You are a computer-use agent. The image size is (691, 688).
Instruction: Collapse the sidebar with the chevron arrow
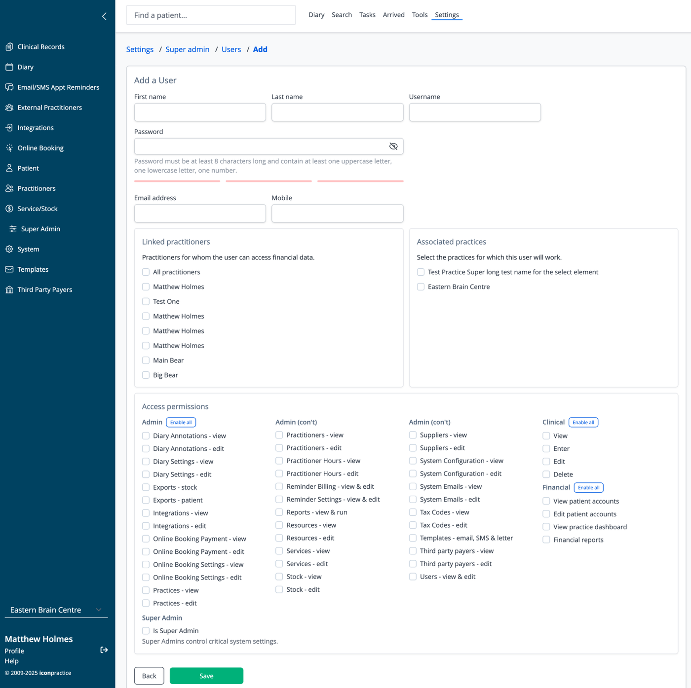(x=104, y=16)
